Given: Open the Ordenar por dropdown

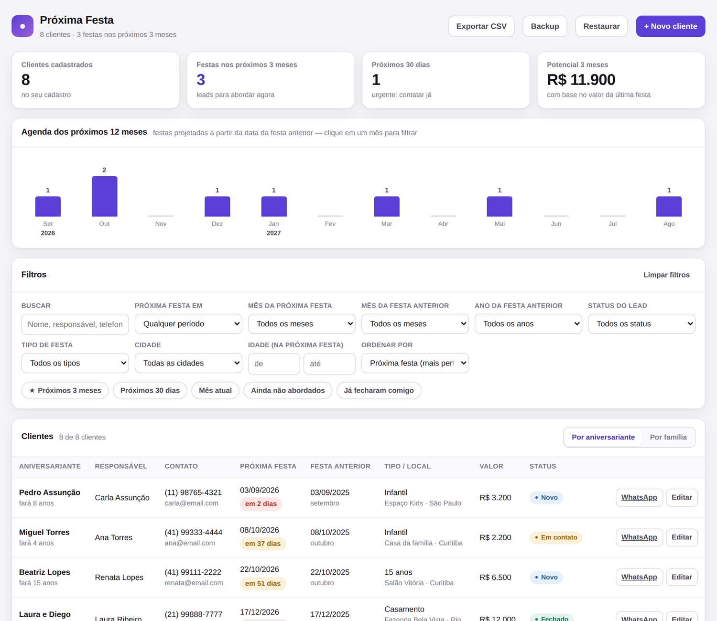Looking at the screenshot, I should [x=415, y=363].
